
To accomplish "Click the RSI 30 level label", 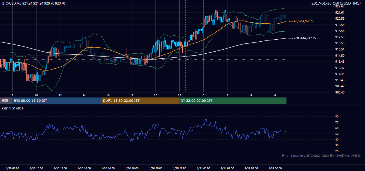I will pos(337,145).
